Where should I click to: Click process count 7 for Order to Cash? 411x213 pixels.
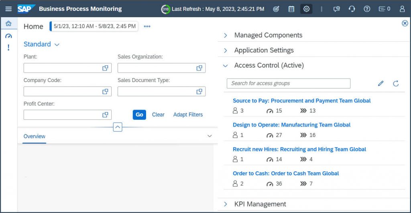pyautogui.click(x=306, y=184)
